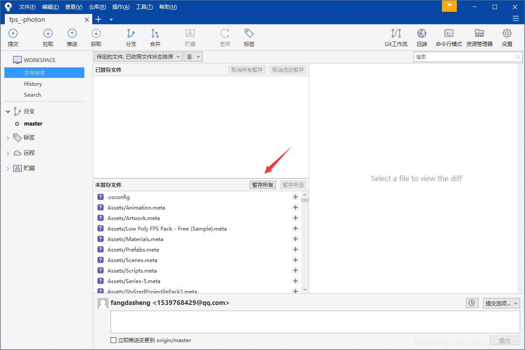The height and width of the screenshot is (350, 525).
Task: Collapse the 分支 section
Action: click(8, 112)
